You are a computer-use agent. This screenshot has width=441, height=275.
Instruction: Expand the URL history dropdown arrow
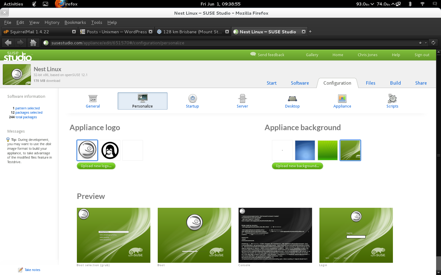click(426, 43)
